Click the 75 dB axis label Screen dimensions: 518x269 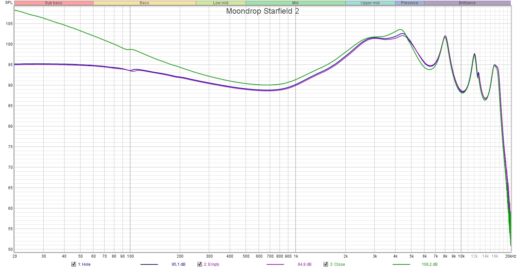click(10, 147)
